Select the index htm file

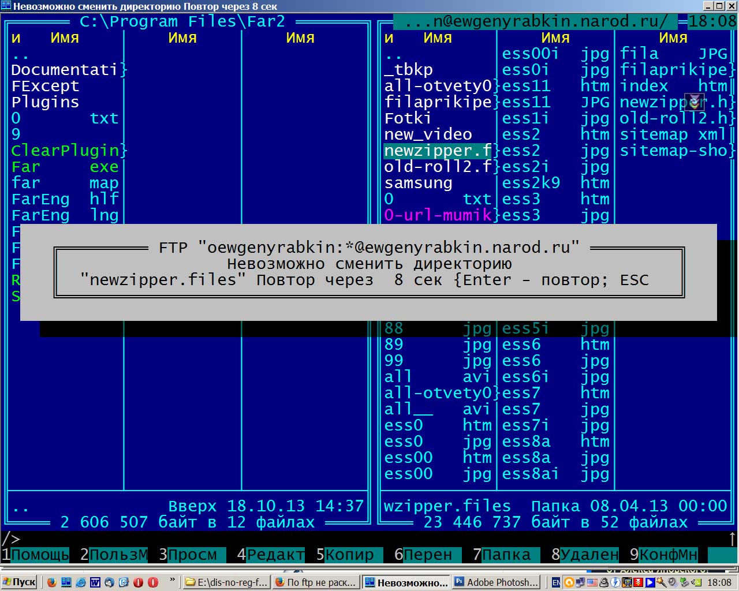pos(673,86)
